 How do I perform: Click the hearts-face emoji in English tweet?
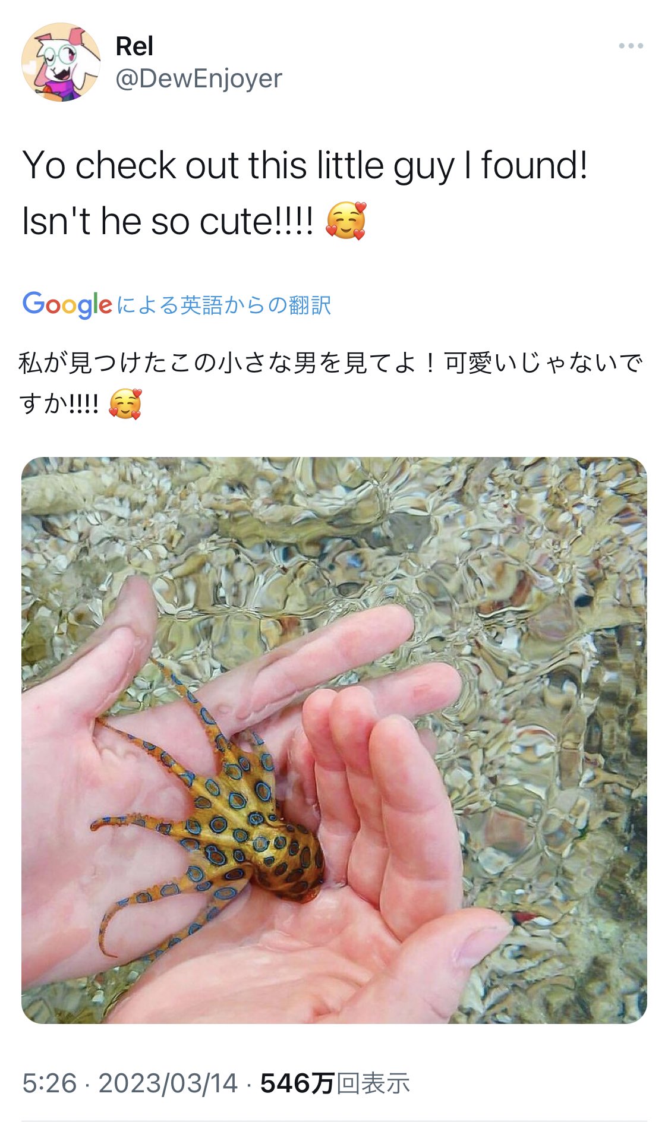pos(346,220)
